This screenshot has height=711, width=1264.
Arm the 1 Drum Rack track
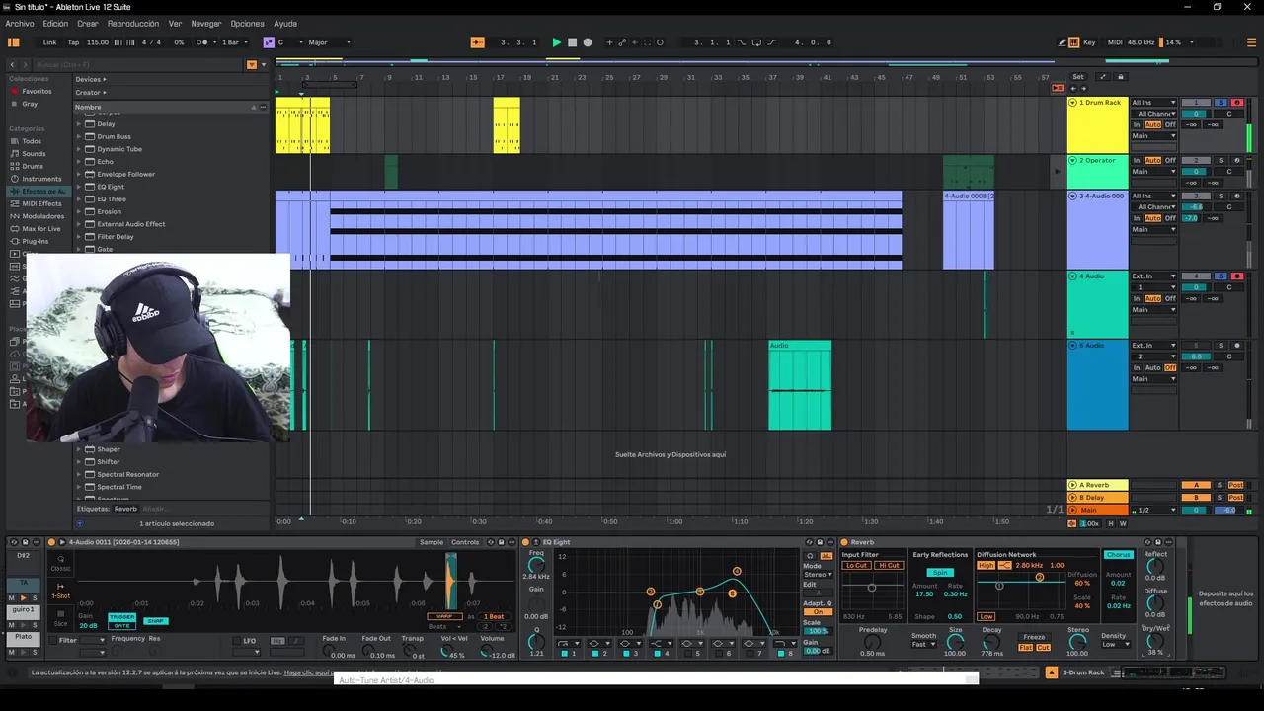(x=1236, y=102)
